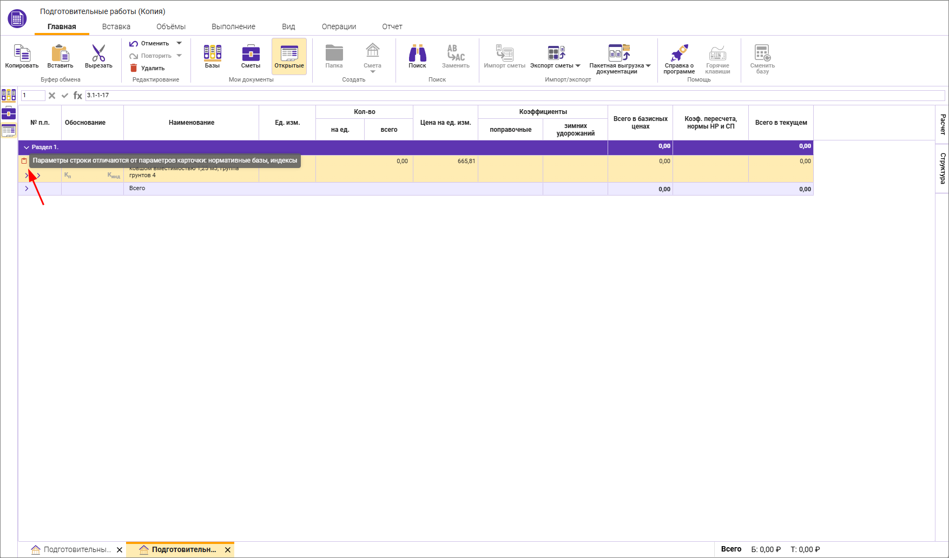Click the Копировать icon in the ribbon
The width and height of the screenshot is (949, 558).
click(x=22, y=53)
